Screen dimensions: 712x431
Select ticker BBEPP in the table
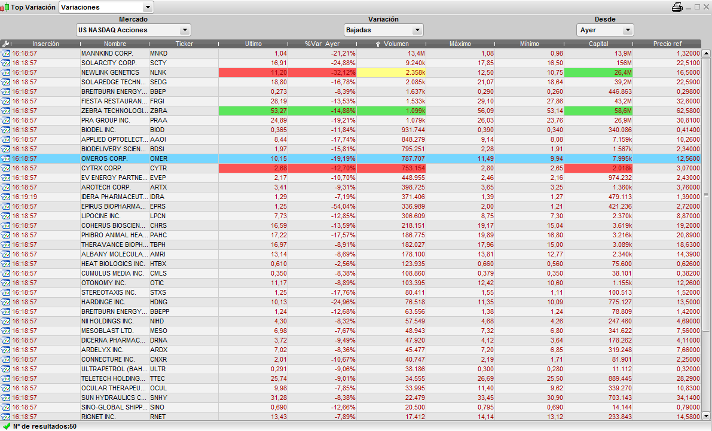[x=184, y=311]
